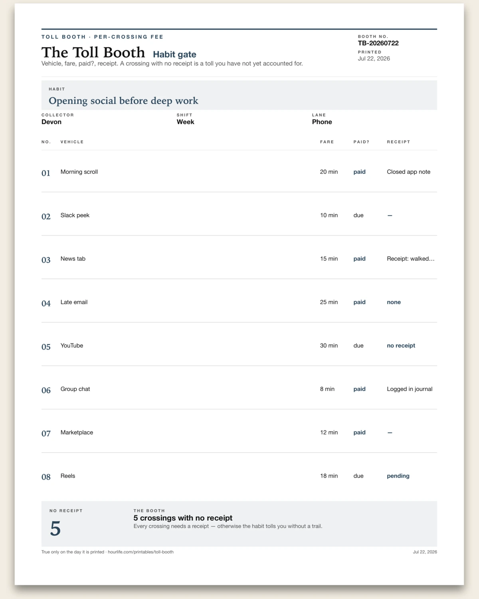Click the 'due' status for Slack peek

(x=358, y=215)
